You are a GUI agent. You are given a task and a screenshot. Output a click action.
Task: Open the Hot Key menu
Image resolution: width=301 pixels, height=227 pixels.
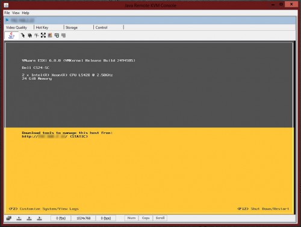[x=42, y=27]
